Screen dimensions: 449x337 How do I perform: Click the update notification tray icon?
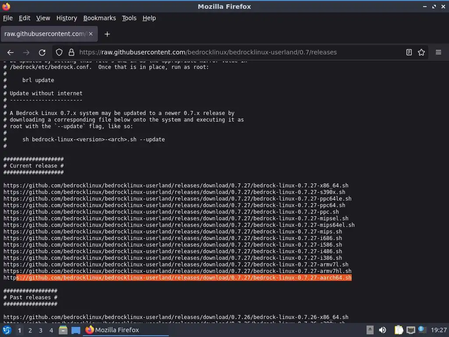click(x=422, y=330)
